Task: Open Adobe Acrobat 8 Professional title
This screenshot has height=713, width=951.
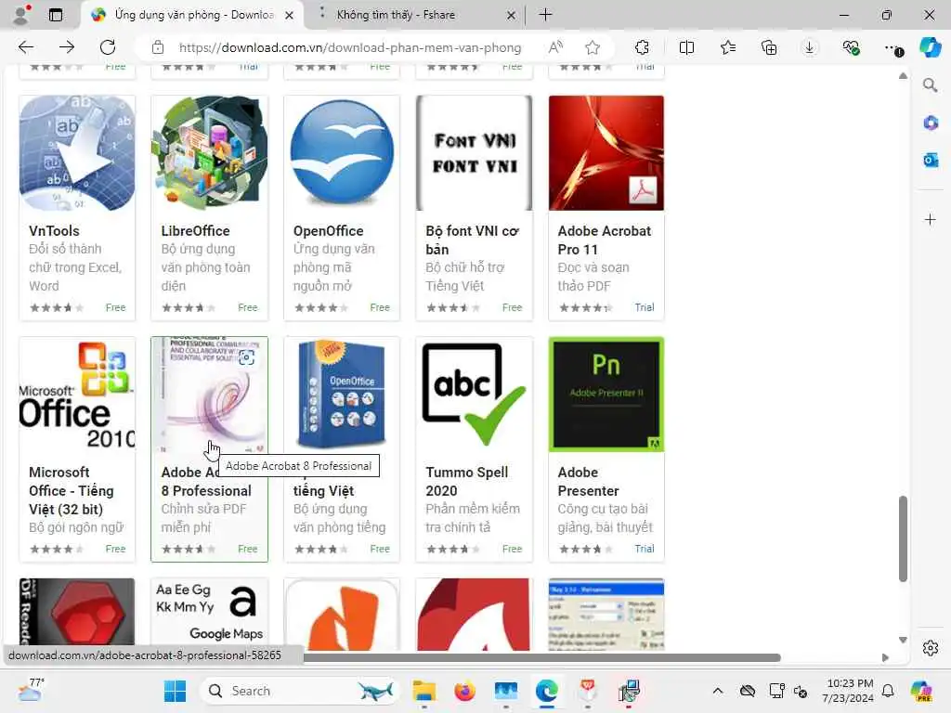Action: tap(206, 482)
